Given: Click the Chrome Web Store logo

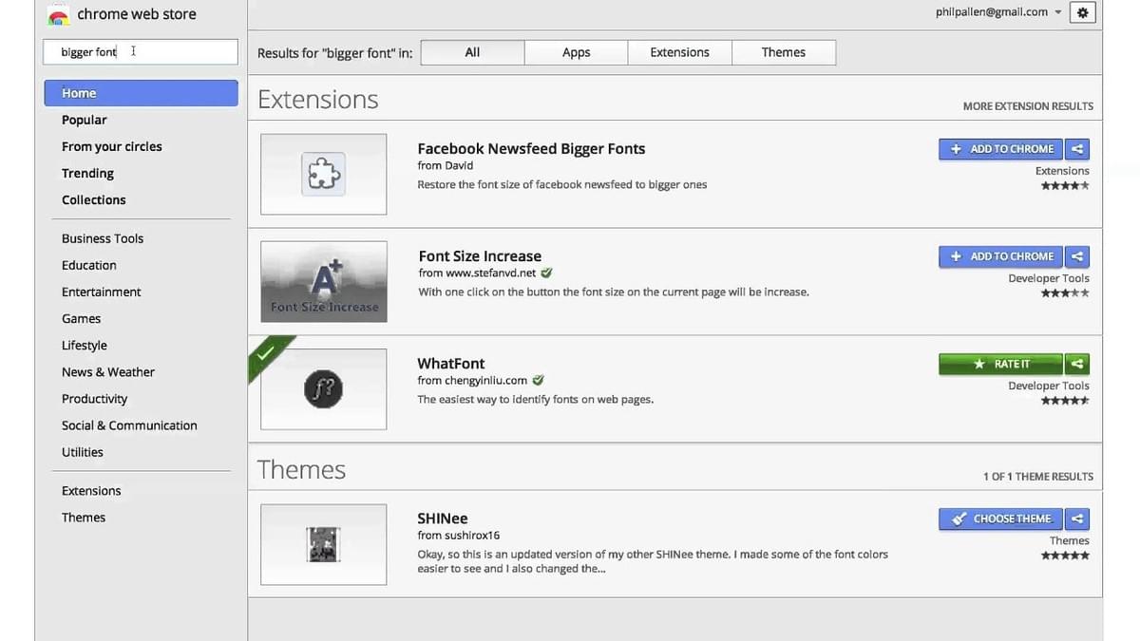Looking at the screenshot, I should click(58, 15).
